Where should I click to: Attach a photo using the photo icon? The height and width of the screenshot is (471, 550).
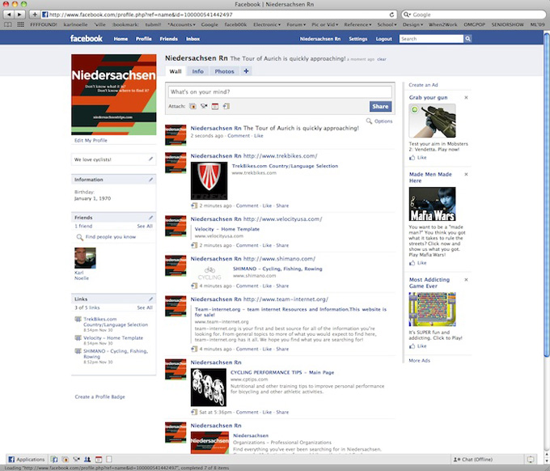[x=193, y=106]
